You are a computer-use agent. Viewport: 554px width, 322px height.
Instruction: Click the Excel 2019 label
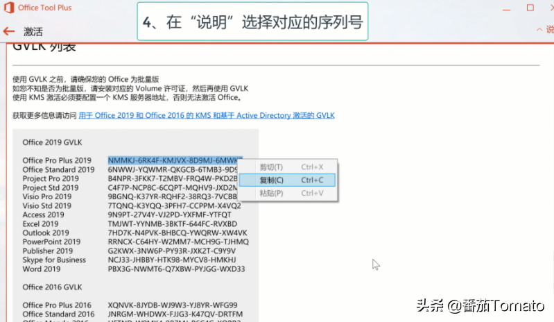click(x=41, y=224)
